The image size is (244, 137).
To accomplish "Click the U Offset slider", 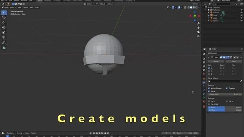I will [x=225, y=107].
